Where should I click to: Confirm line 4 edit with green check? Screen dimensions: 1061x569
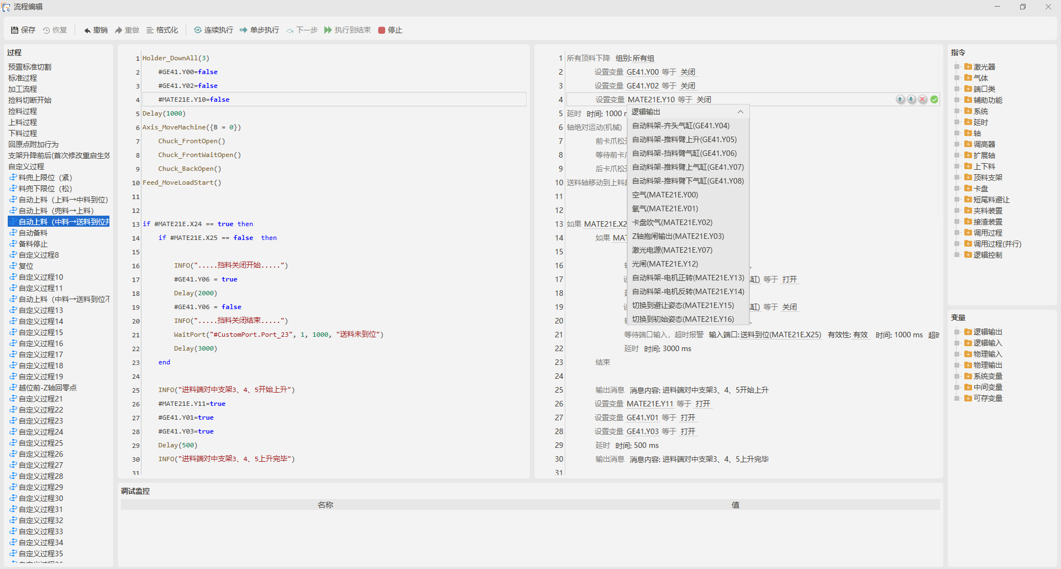[x=934, y=100]
